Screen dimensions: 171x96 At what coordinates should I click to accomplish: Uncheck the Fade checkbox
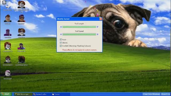tap(61, 39)
